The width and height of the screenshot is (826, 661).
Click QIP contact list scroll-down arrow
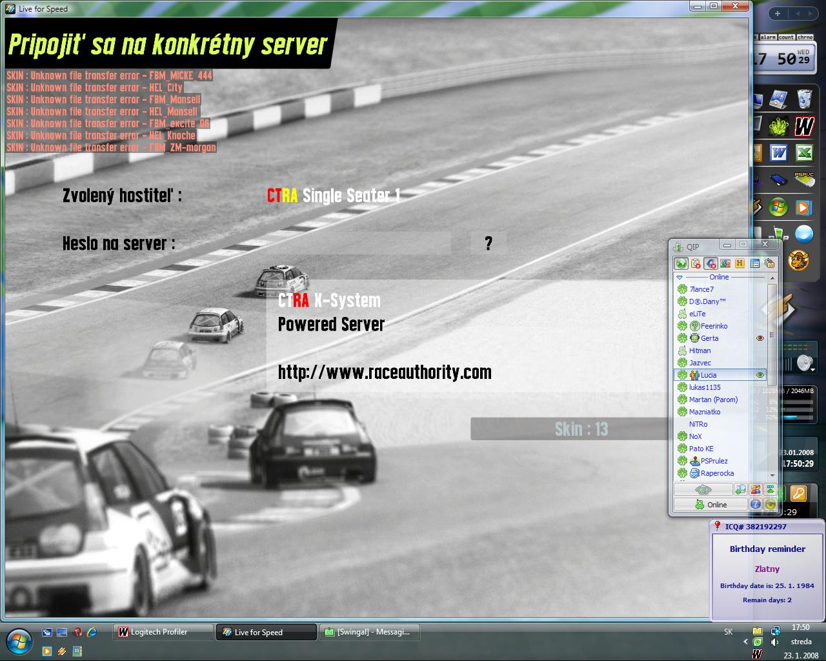[x=772, y=474]
